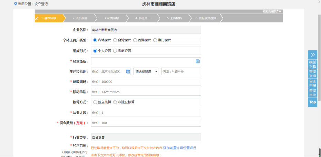The width and height of the screenshot is (321, 157).
Task: Go to step 3 补充信息 tab
Action: click(111, 18)
